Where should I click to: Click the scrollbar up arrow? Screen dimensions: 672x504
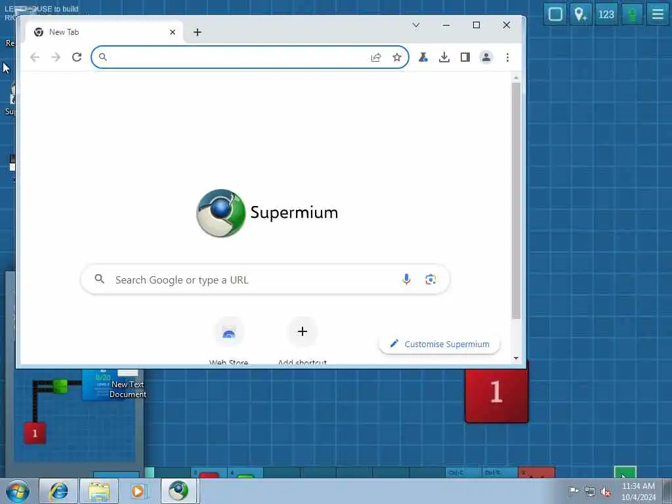(x=516, y=77)
